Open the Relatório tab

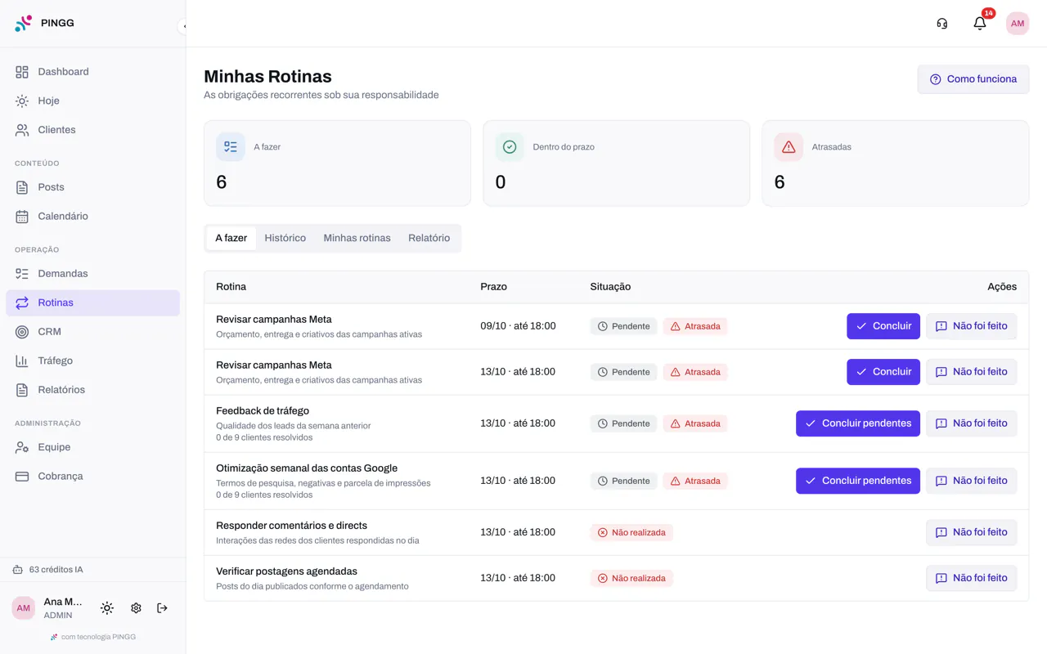tap(429, 238)
